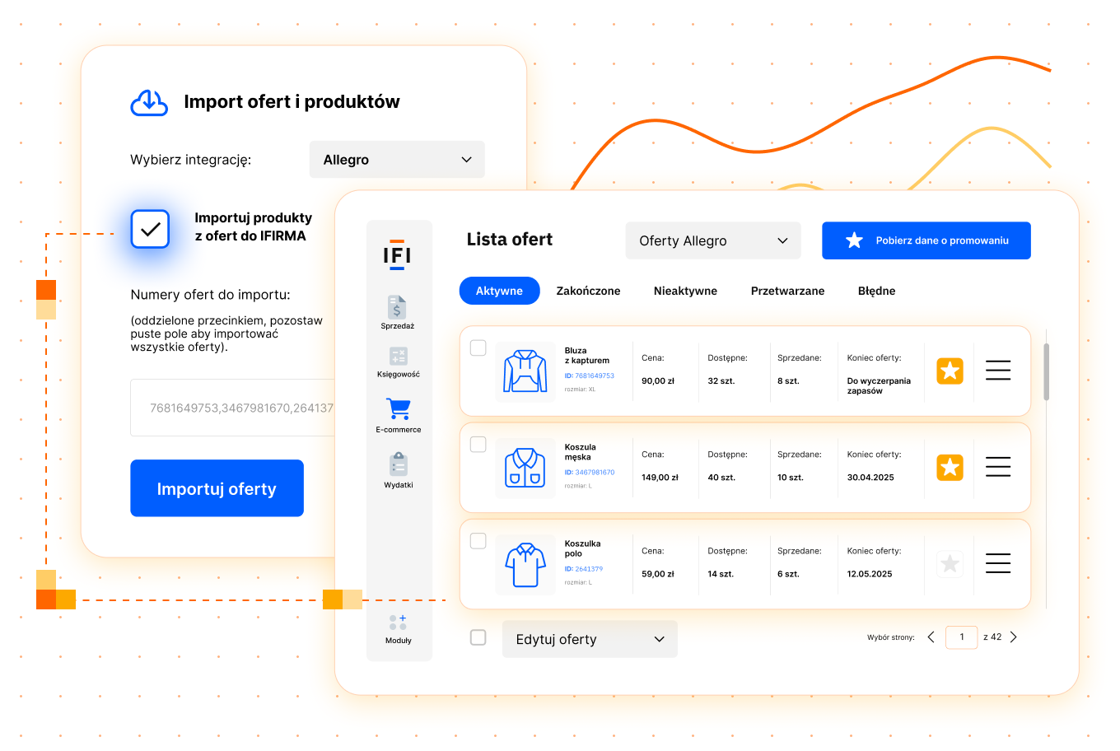
Task: Open hamburger menu for Koszula męska
Action: 998,467
